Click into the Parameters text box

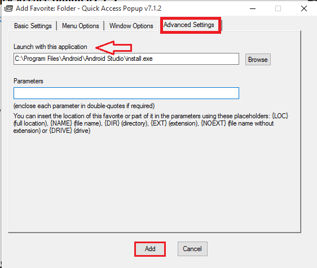[126, 93]
